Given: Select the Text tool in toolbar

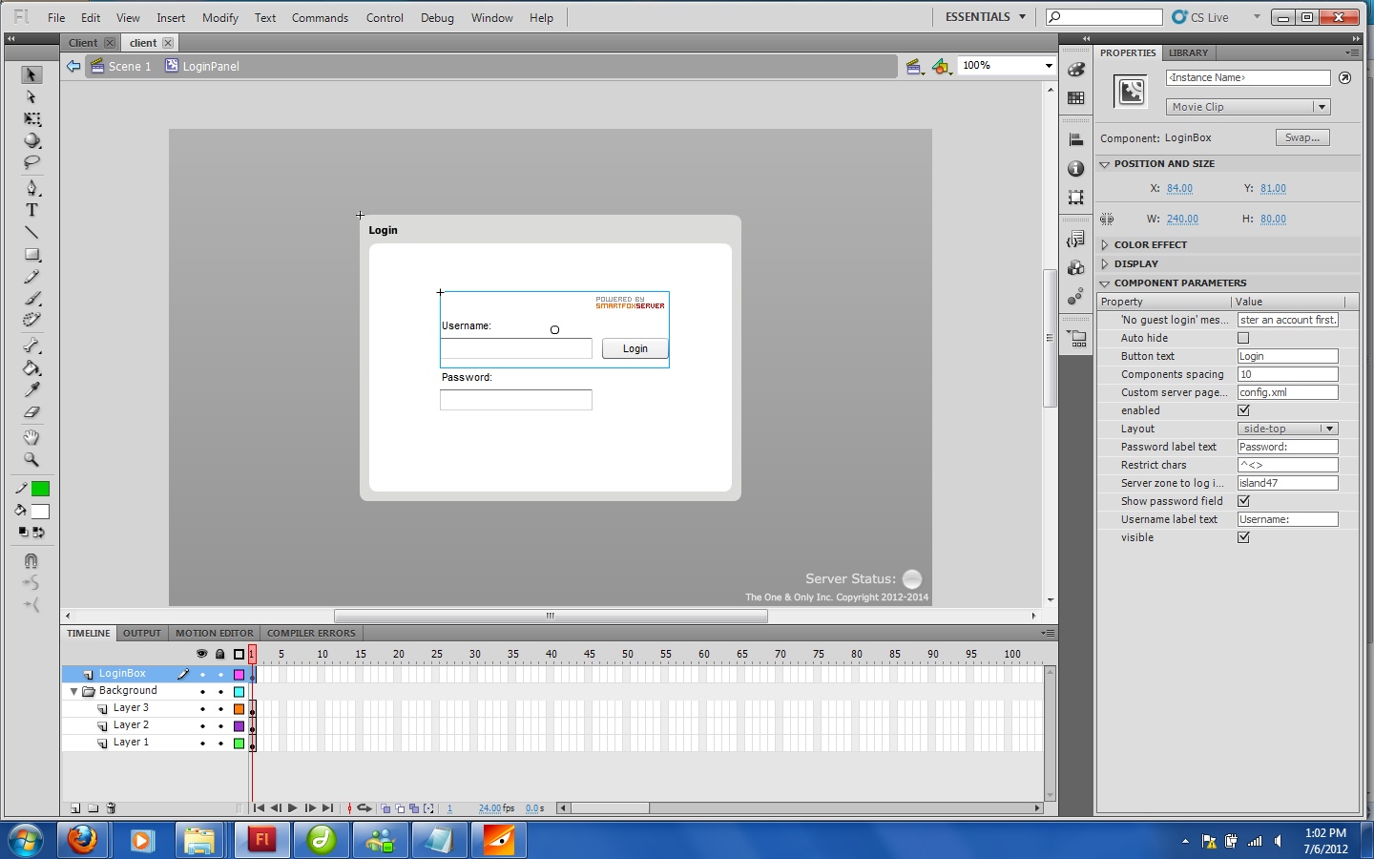Looking at the screenshot, I should (x=31, y=210).
